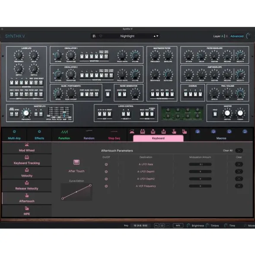Adjust modulation amount slider for LFO1 Depth1
Viewport: 255px width, 256px height.
pos(200,172)
